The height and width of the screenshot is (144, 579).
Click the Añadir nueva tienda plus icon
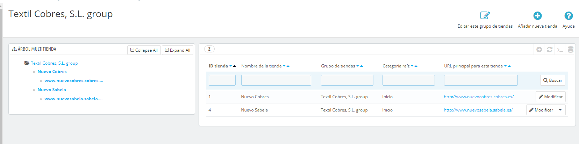537,16
